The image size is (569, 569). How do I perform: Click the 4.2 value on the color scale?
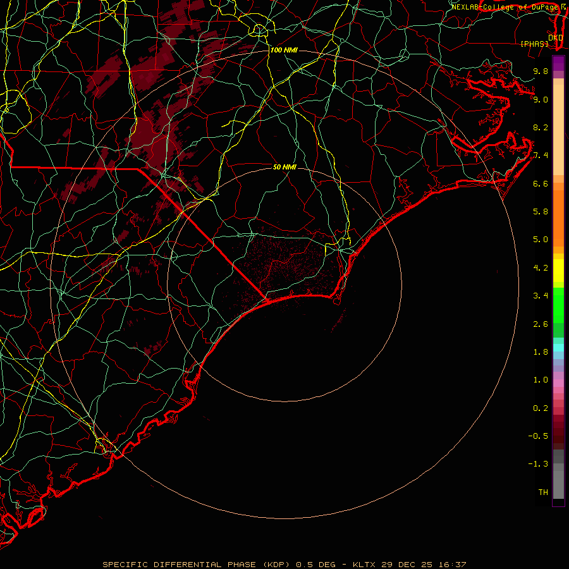coord(541,268)
